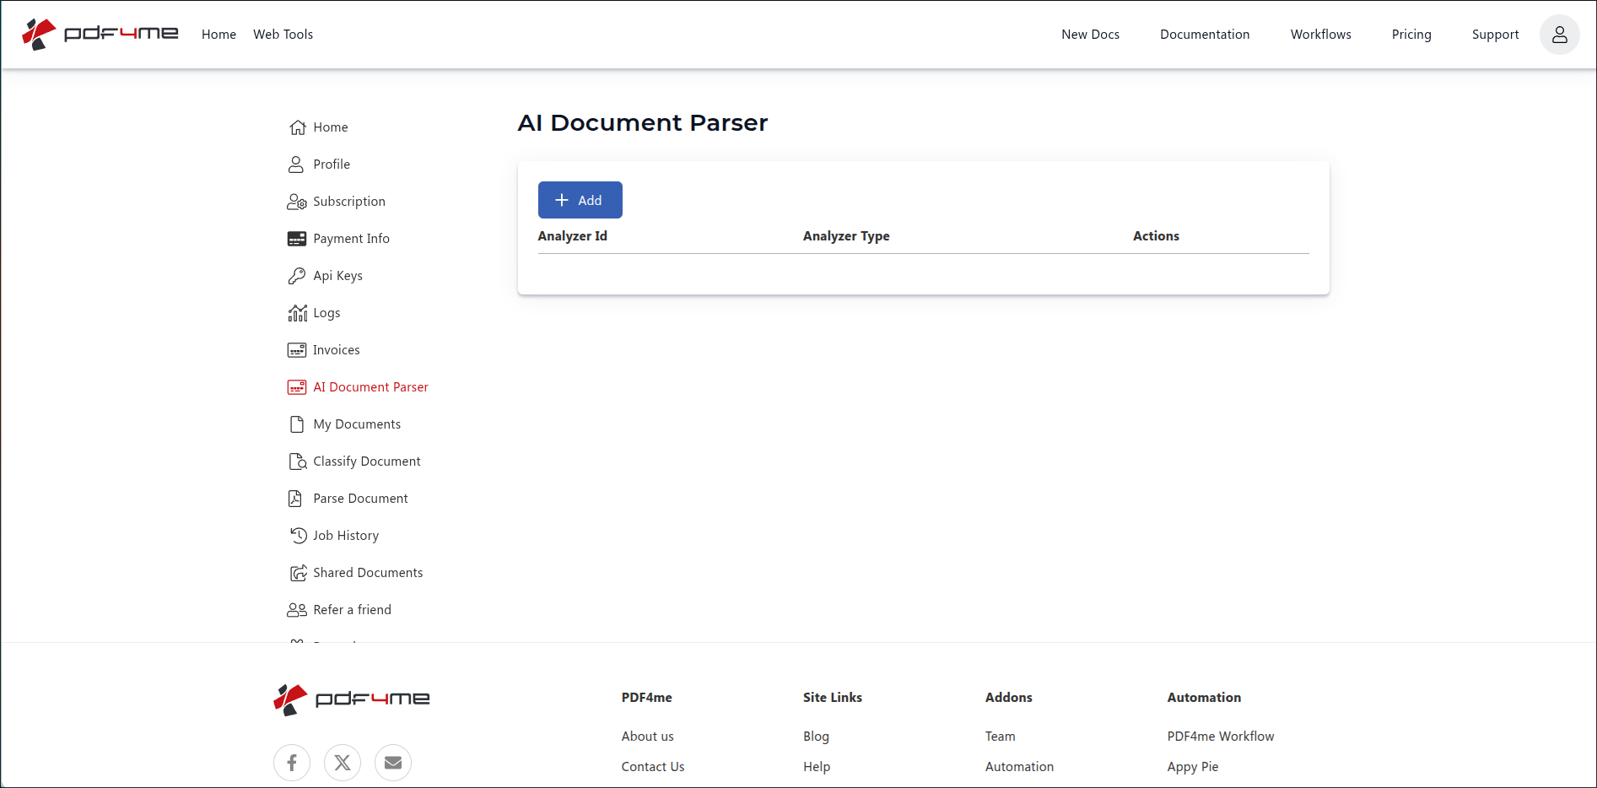The image size is (1597, 788).
Task: Select Subscription in the sidebar
Action: point(349,202)
